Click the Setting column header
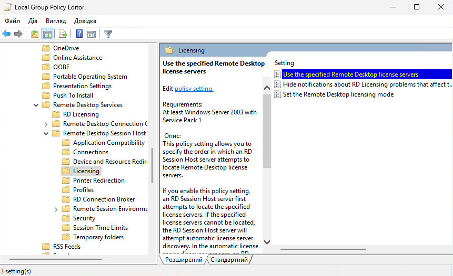The height and width of the screenshot is (276, 453). 284,63
